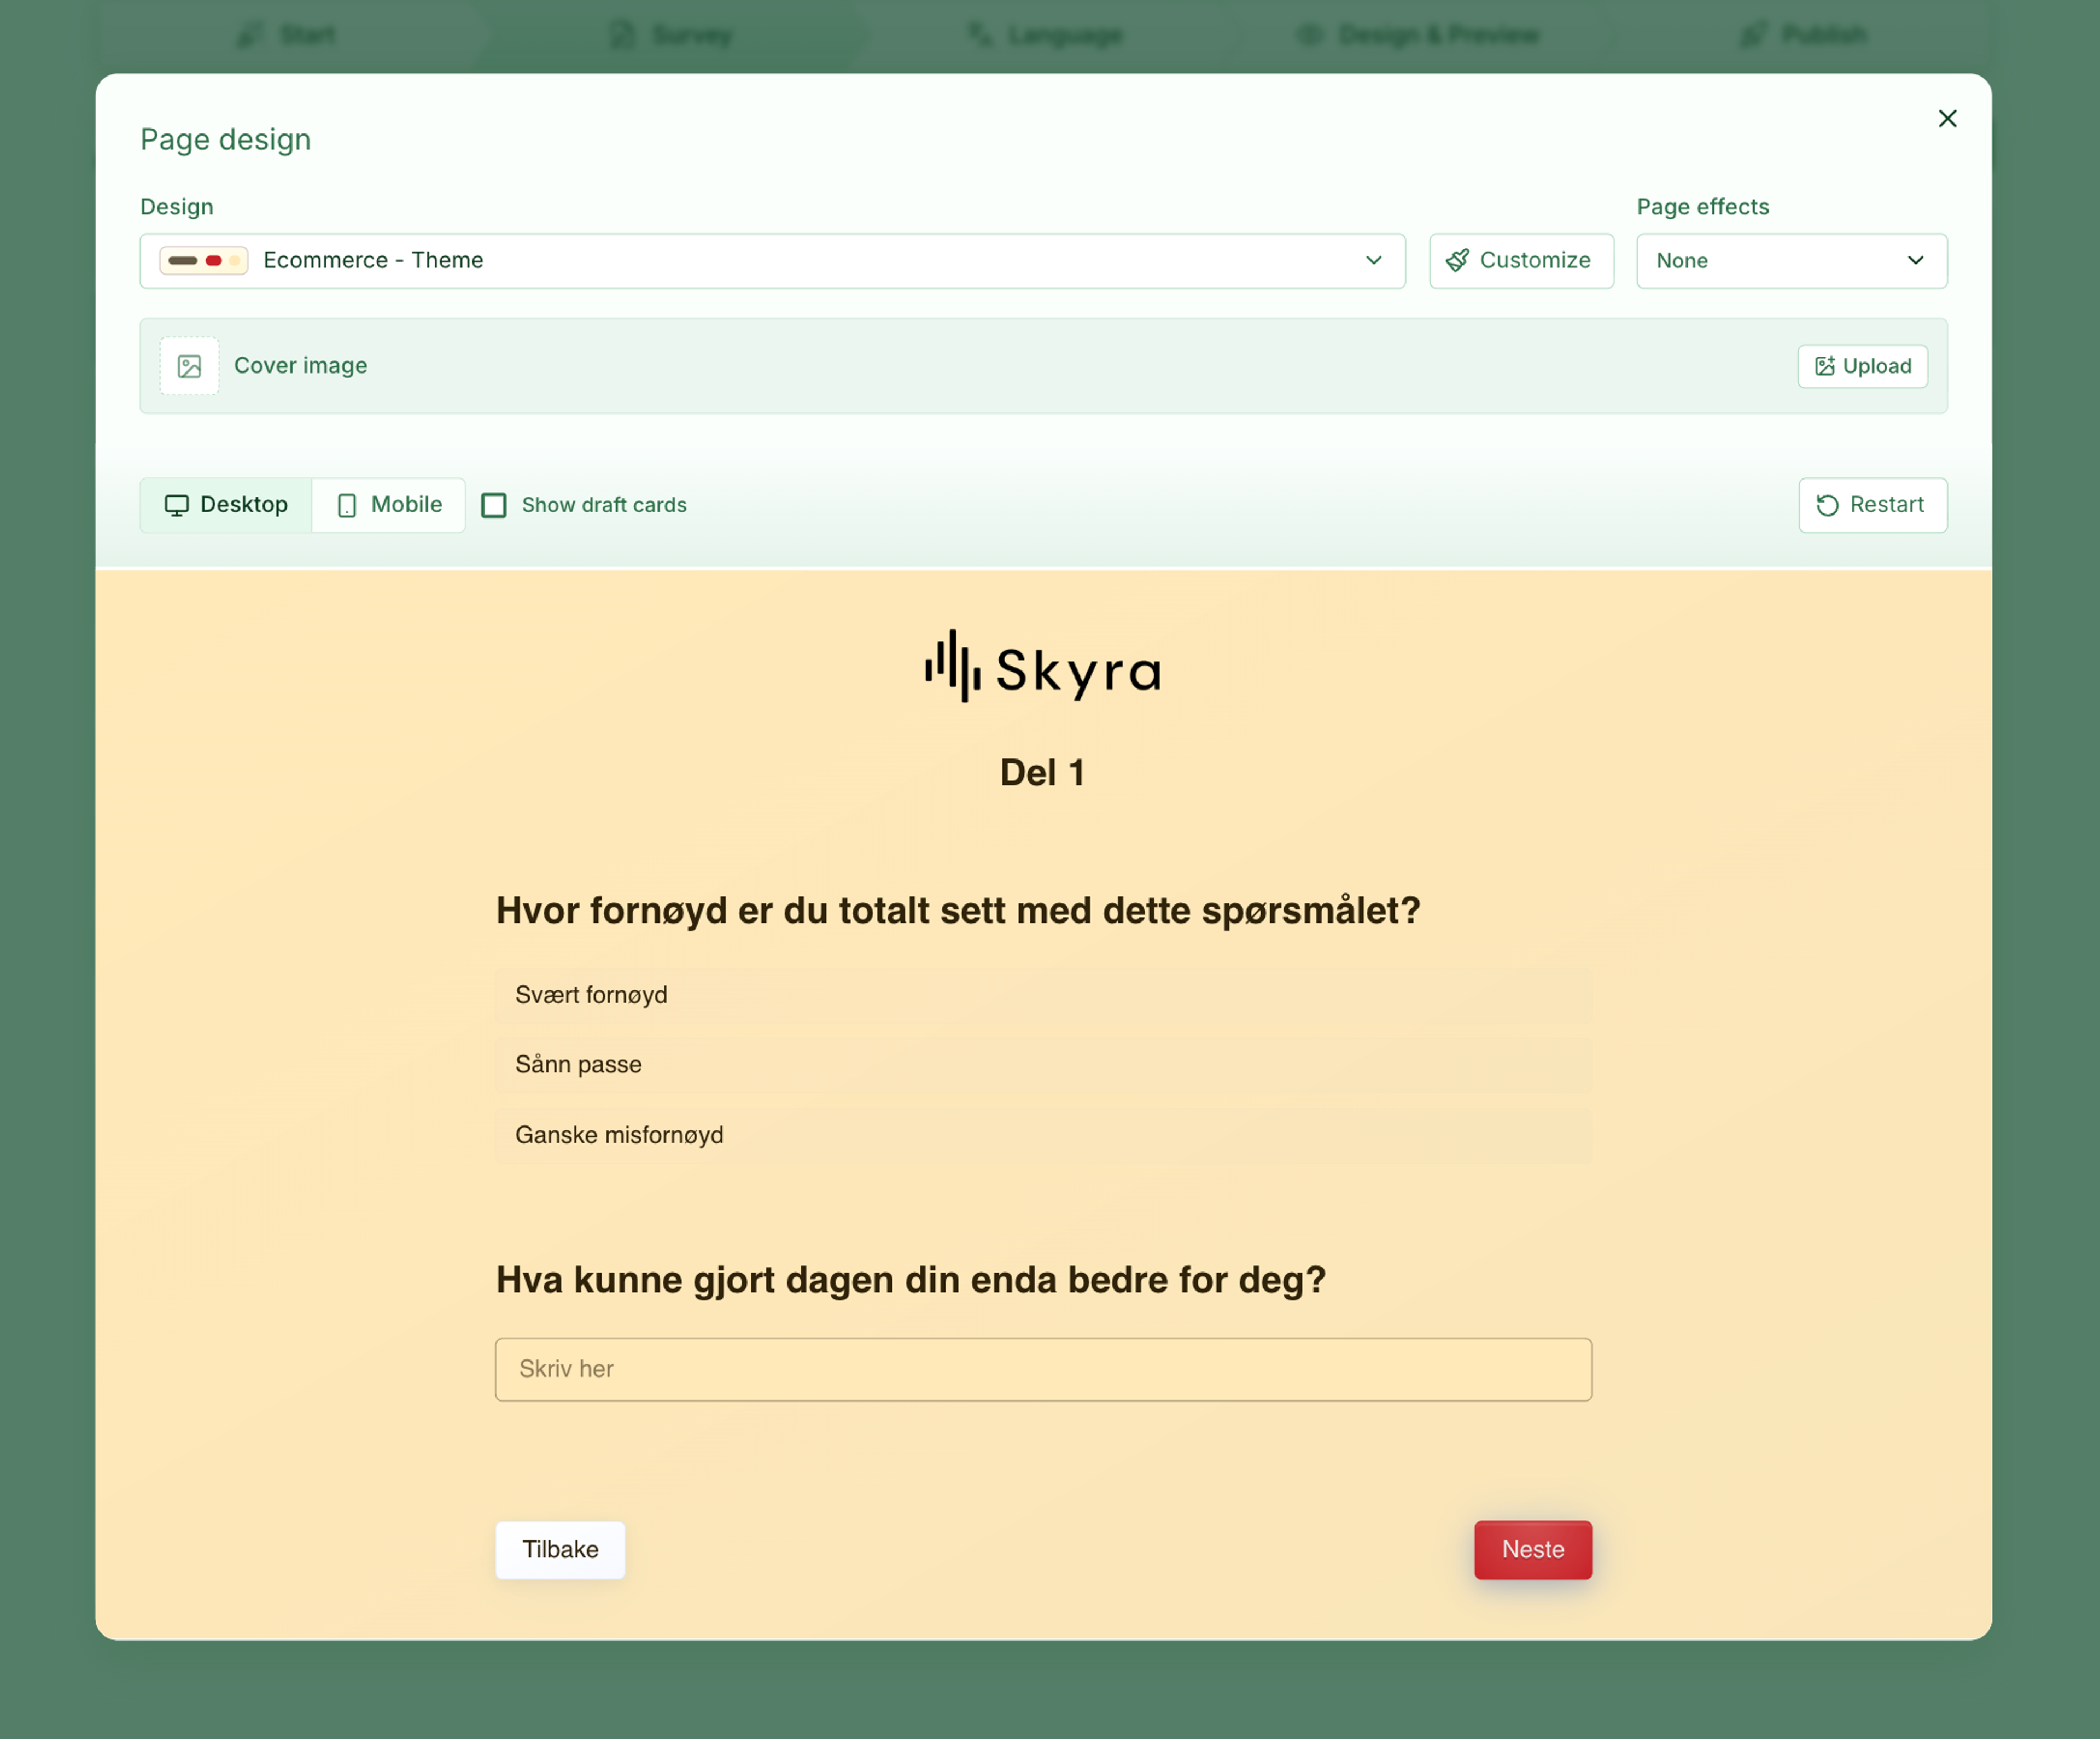2100x1739 pixels.
Task: Open the Survey tab in background
Action: (x=672, y=35)
